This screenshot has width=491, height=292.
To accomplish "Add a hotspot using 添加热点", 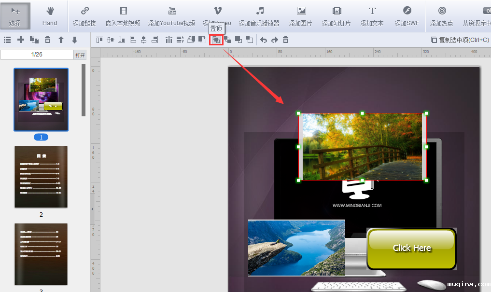I will click(x=442, y=16).
